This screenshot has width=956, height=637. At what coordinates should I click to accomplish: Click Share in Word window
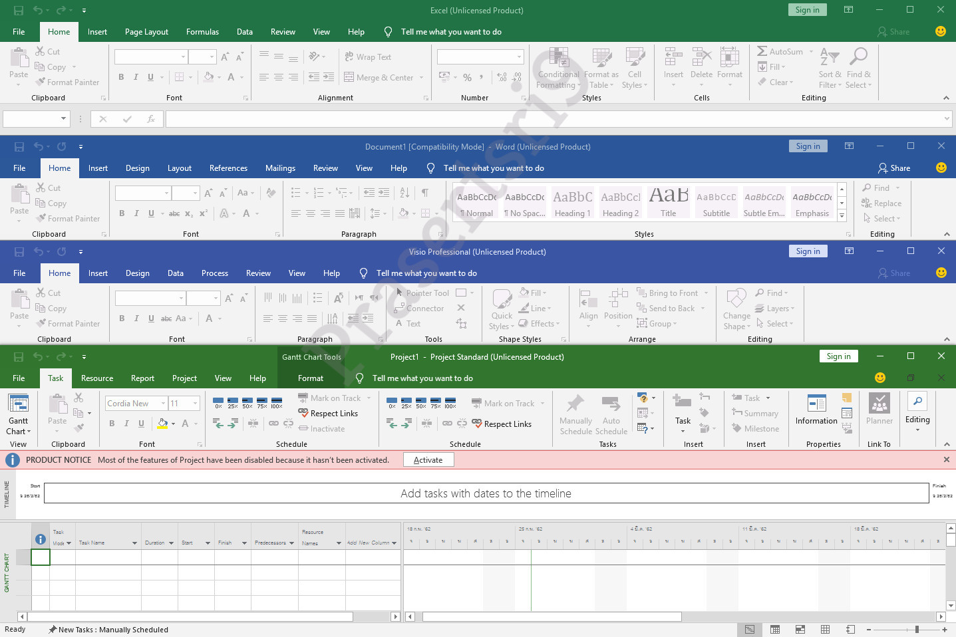point(894,168)
